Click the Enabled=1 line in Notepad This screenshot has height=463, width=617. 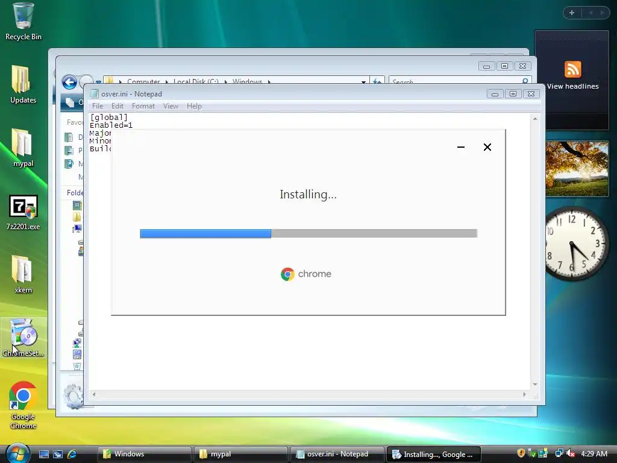point(111,125)
